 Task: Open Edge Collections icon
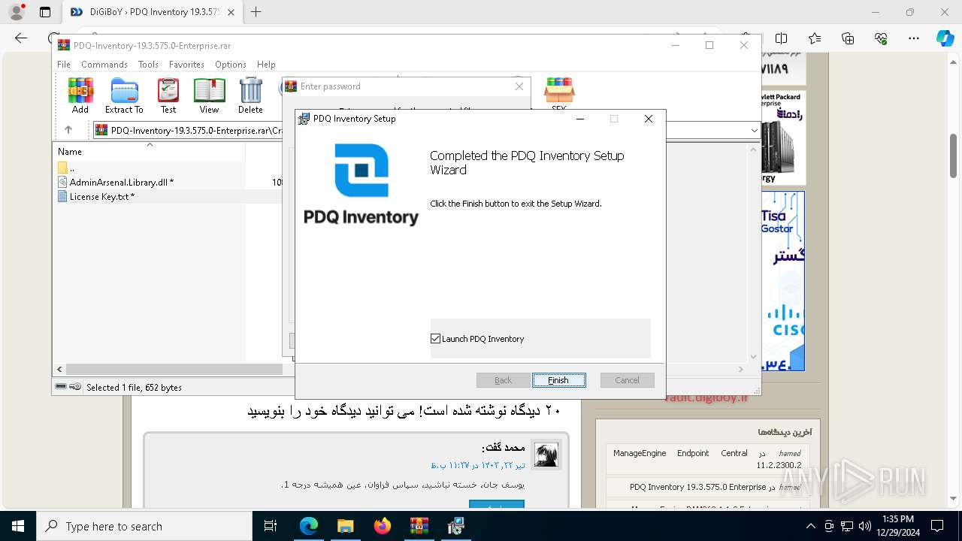848,38
